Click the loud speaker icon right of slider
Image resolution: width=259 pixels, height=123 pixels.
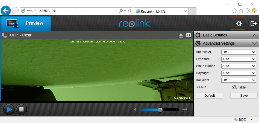185,110
